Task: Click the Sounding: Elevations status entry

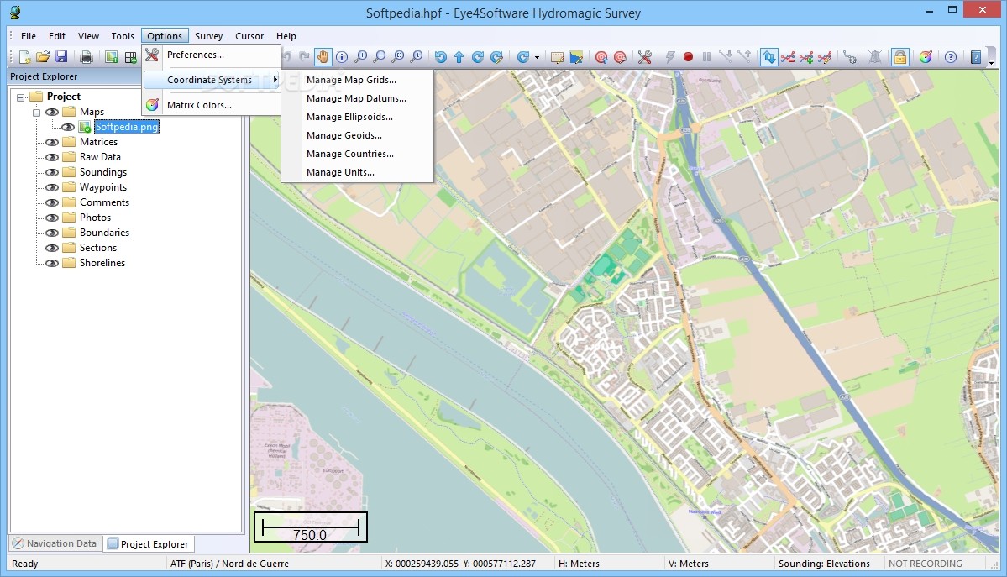Action: [x=824, y=564]
